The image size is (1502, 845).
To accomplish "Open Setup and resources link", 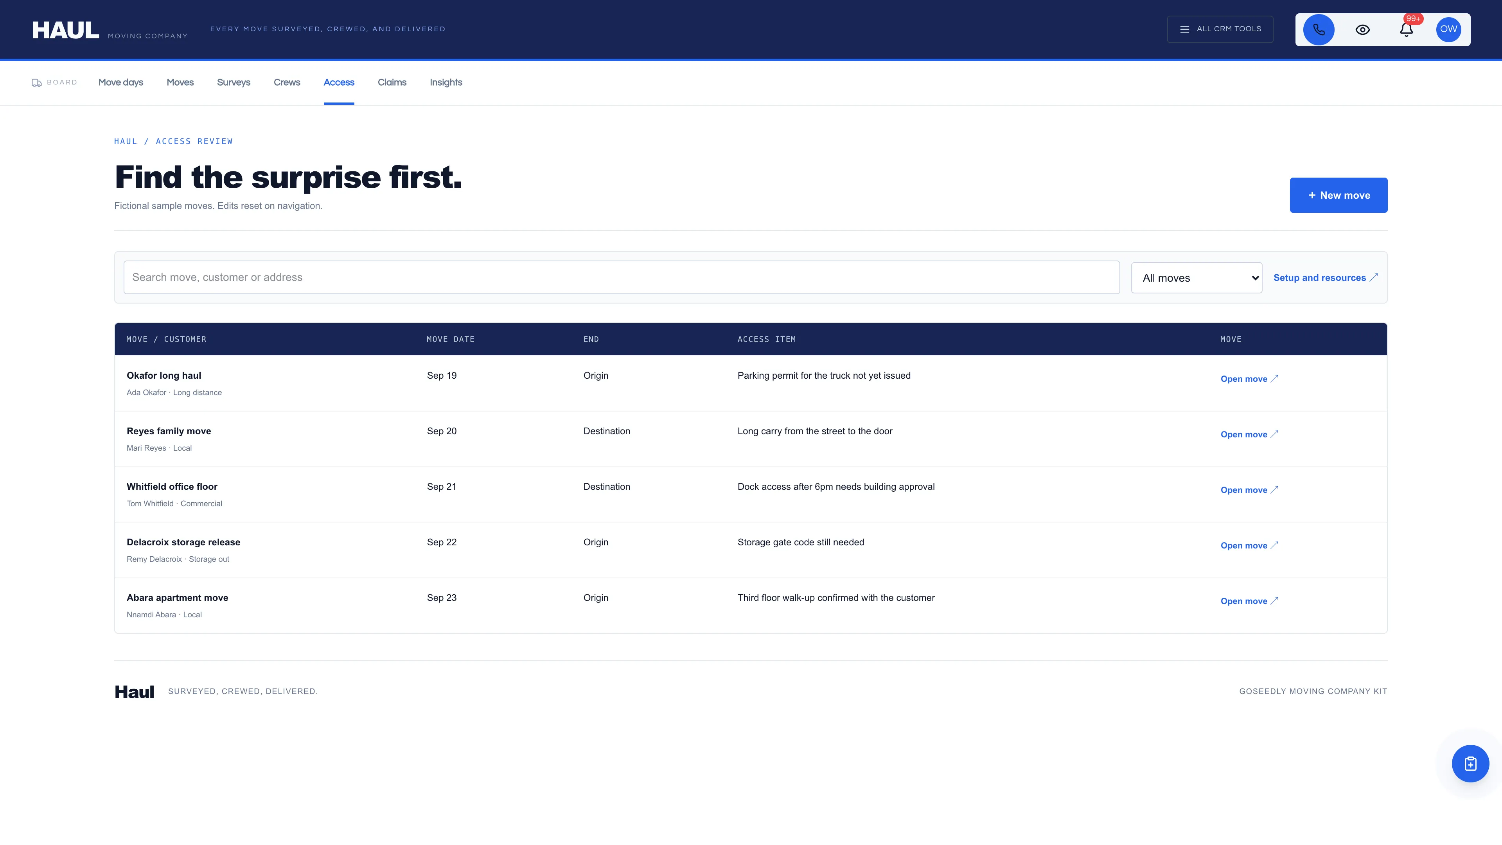I will click(1325, 278).
